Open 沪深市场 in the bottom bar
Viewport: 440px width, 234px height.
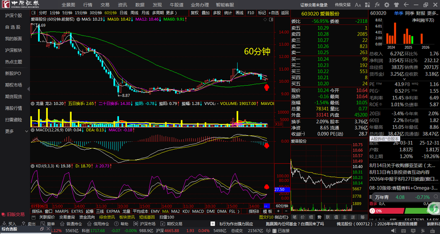(x=144, y=224)
